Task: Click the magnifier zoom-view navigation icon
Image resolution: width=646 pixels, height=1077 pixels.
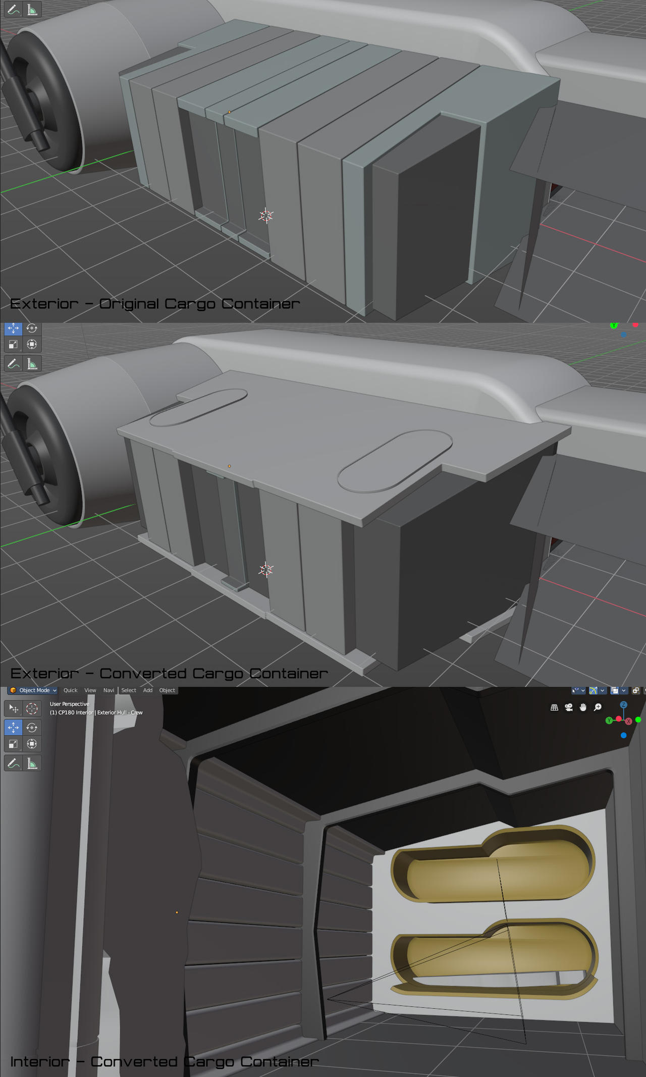Action: [598, 707]
